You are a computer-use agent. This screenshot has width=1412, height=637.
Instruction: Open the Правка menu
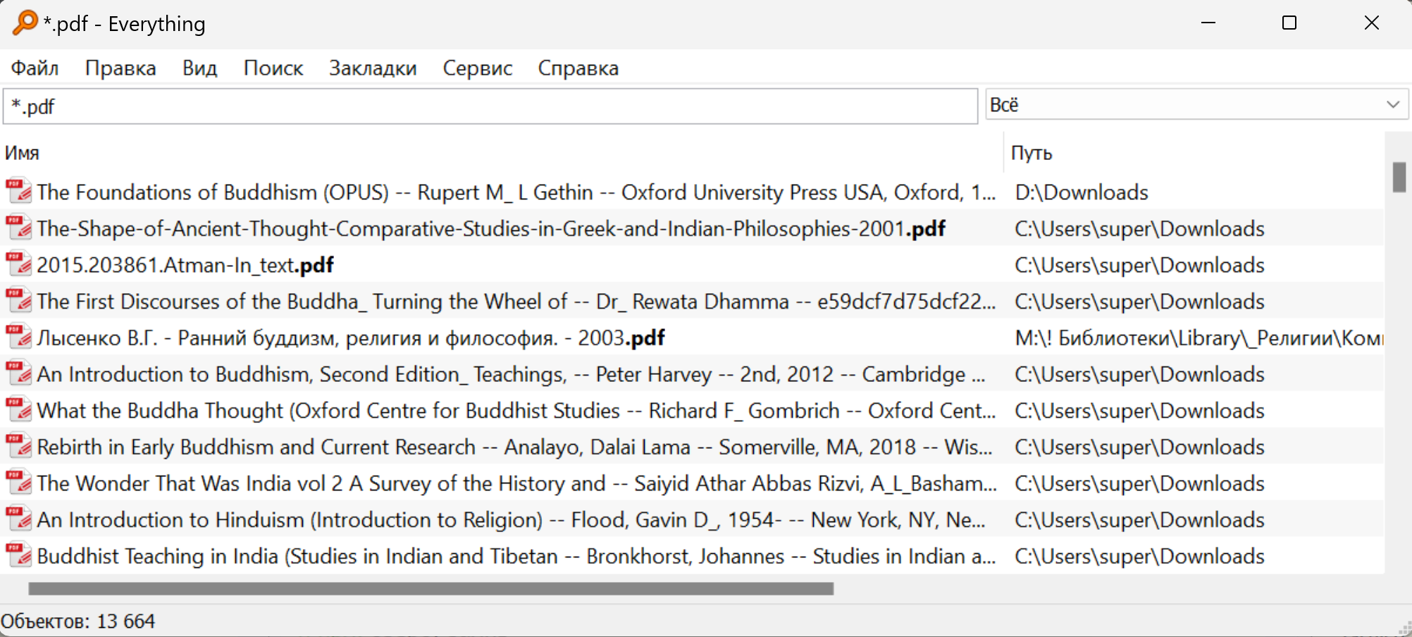pos(120,68)
